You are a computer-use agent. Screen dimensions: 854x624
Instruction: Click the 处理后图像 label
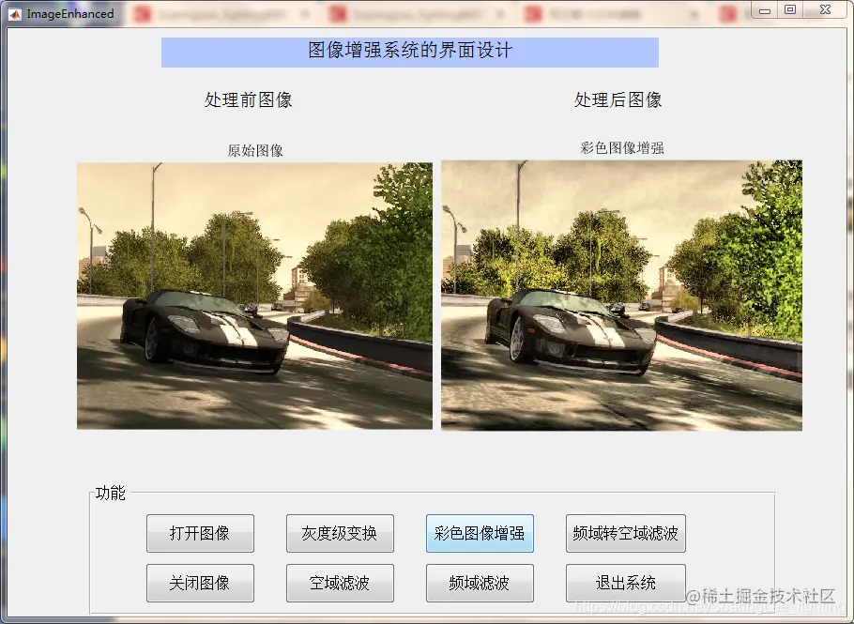(618, 99)
